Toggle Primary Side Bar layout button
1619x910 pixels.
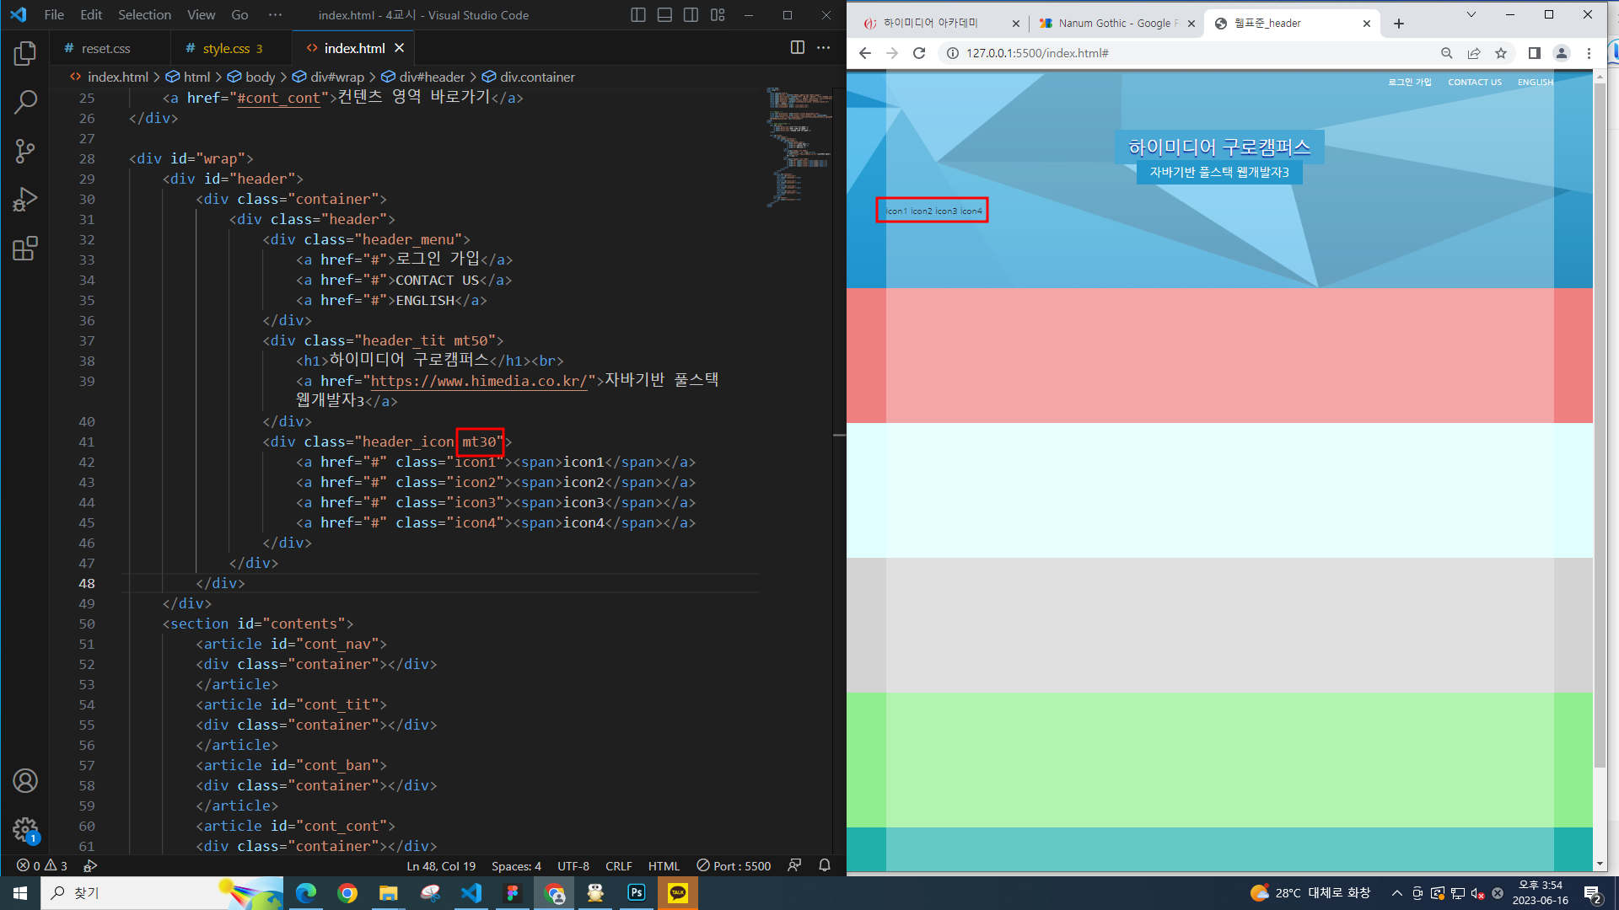click(638, 15)
